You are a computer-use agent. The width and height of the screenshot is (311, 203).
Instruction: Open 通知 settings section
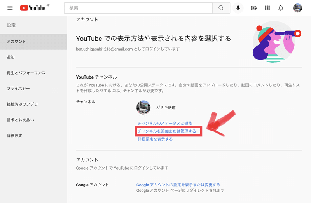[x=33, y=57]
